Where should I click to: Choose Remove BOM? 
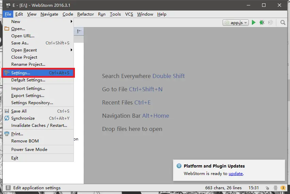click(38, 141)
